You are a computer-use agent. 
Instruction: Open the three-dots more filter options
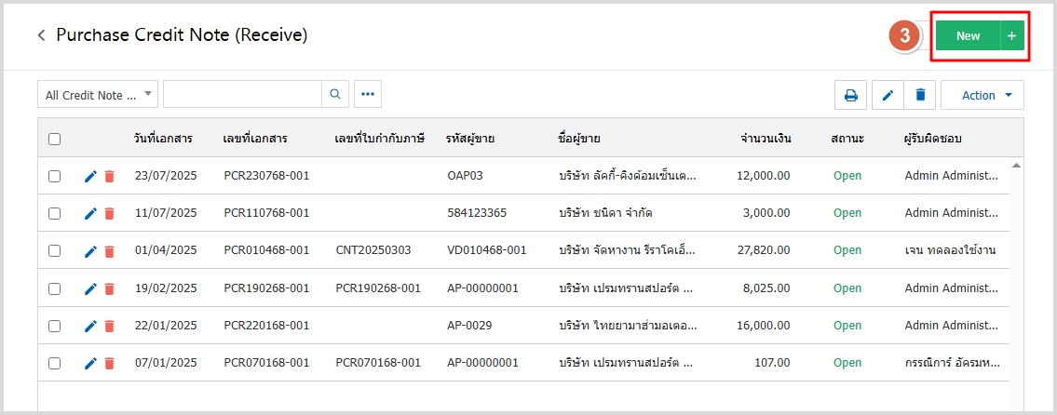pos(367,94)
